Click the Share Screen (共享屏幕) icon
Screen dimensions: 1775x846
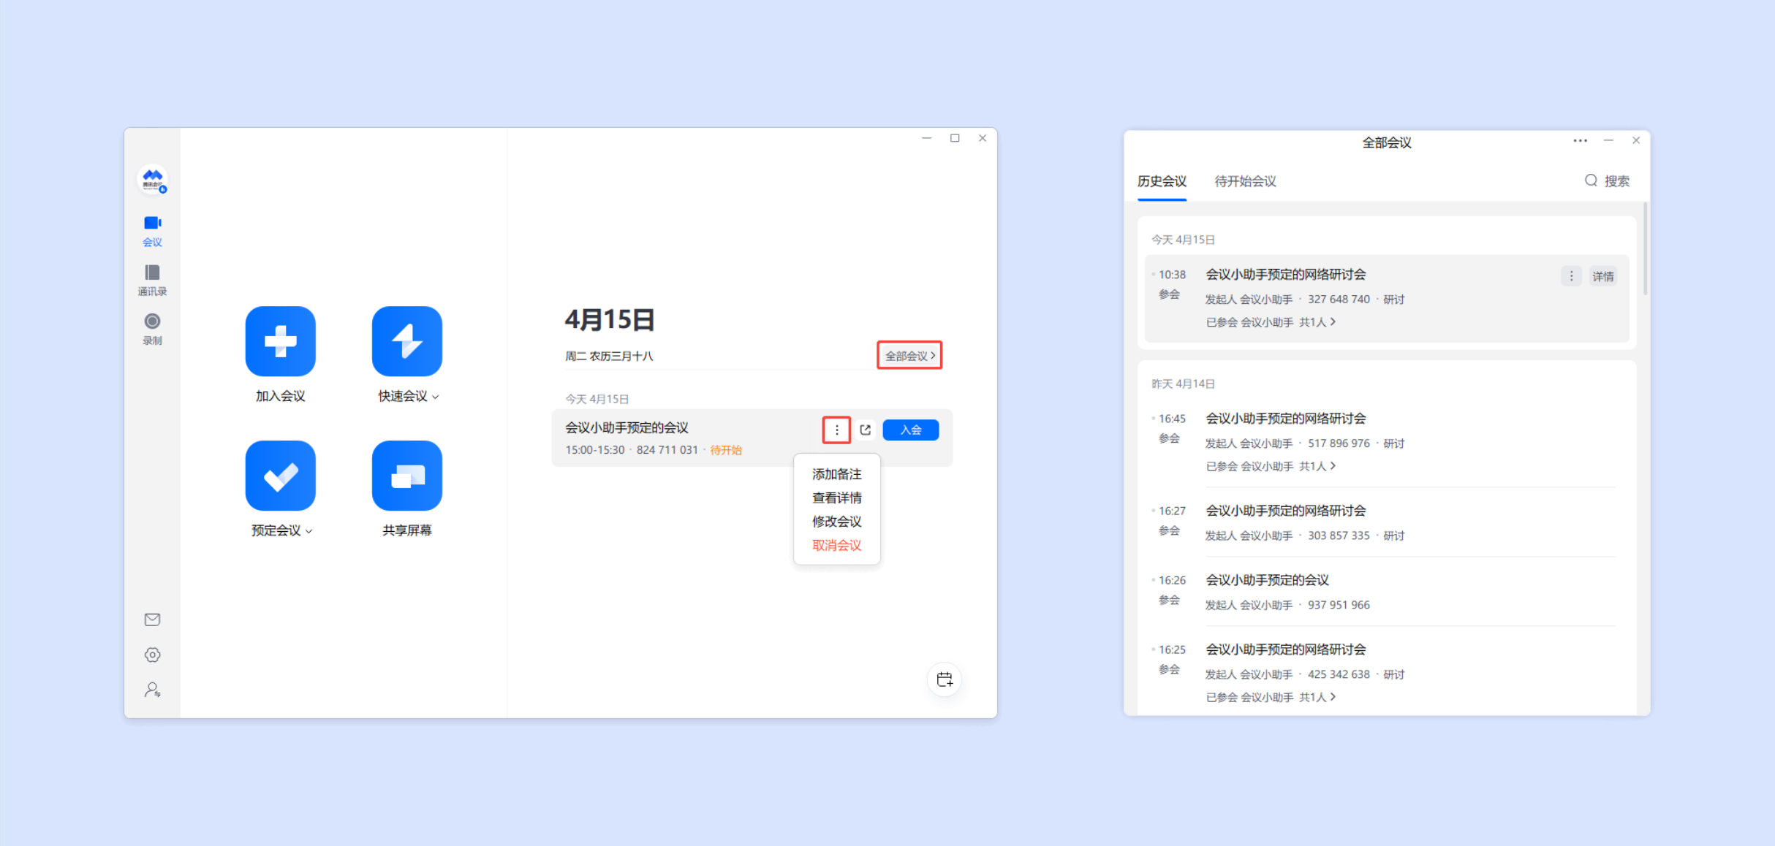(406, 476)
